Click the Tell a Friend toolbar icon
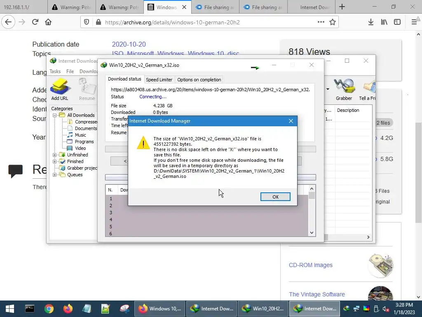This screenshot has height=317, width=422. (368, 89)
